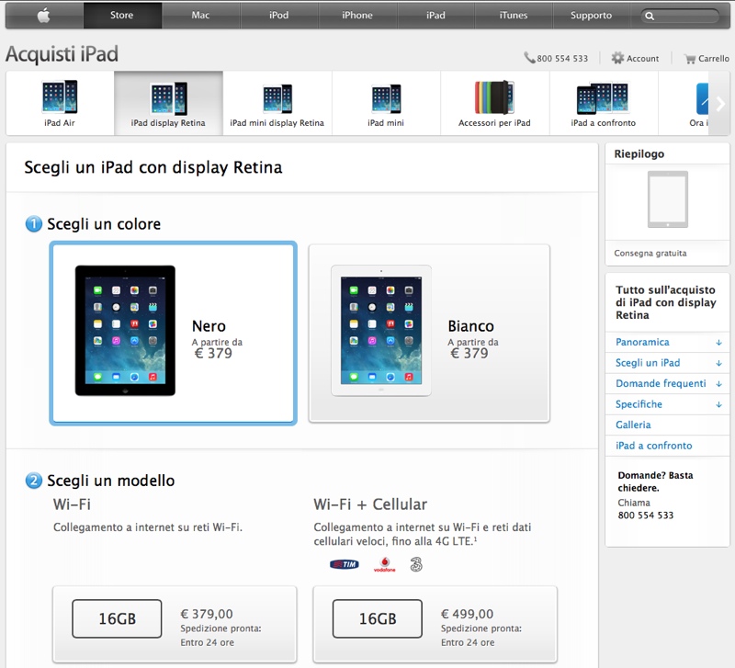Choose Wi-Fi 16GB model at € 379,00
The image size is (735, 668).
click(175, 625)
